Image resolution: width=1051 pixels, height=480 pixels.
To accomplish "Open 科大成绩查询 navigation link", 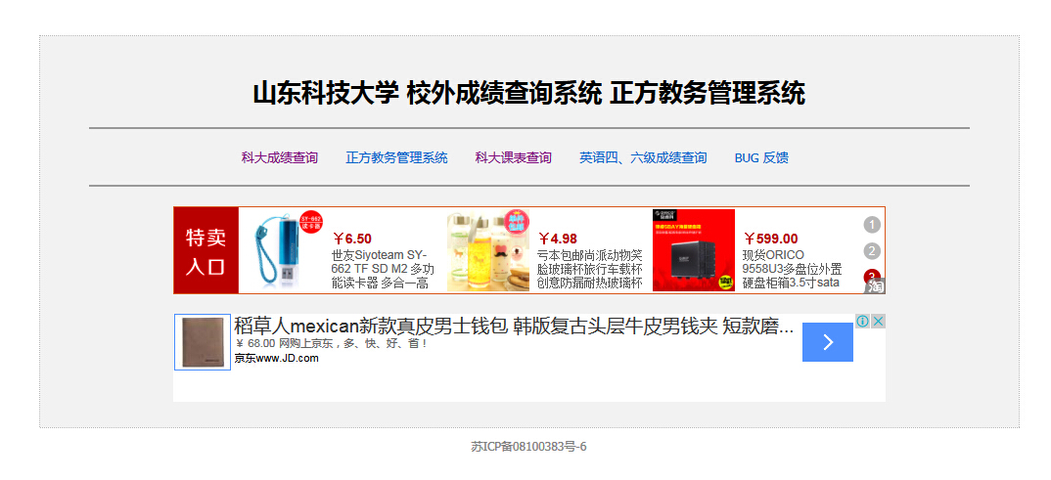I will [280, 158].
